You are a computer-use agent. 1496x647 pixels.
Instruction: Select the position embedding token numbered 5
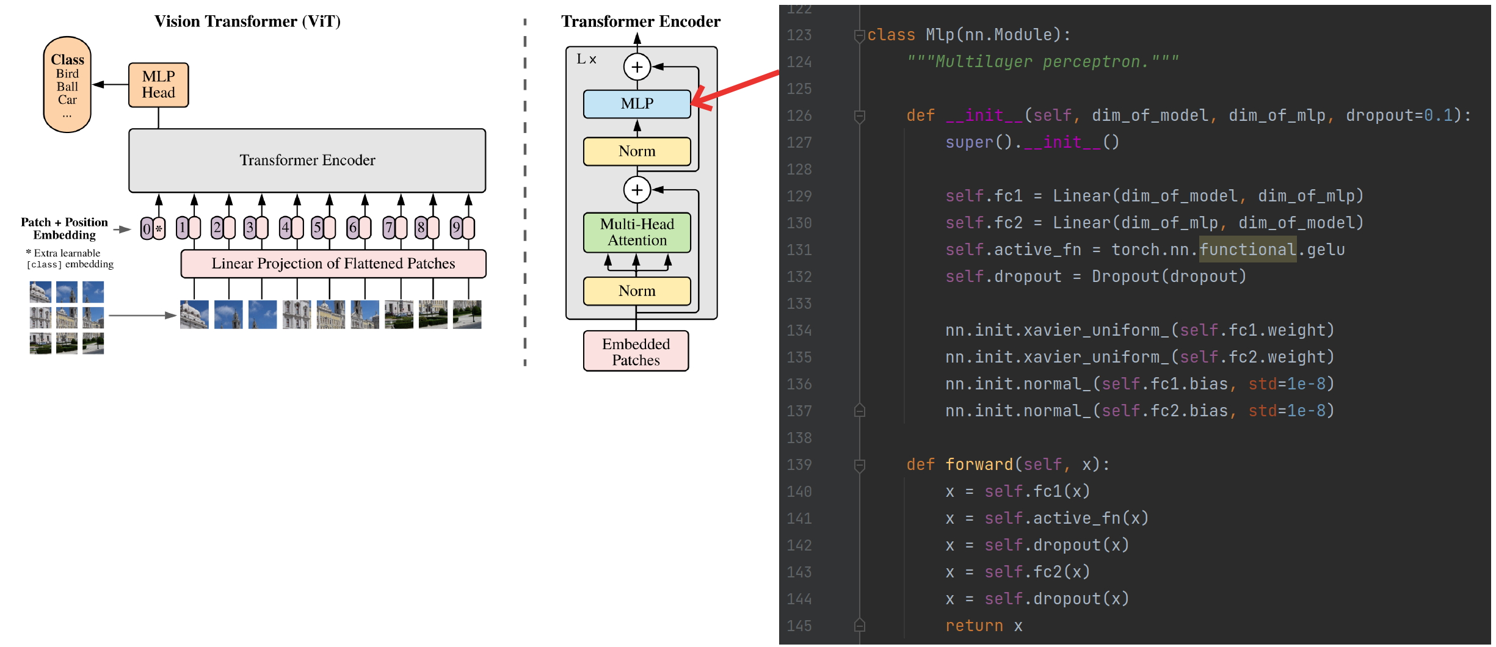323,228
